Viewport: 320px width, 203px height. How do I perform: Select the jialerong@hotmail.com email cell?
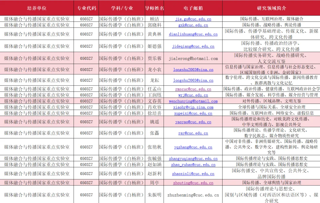point(193,58)
